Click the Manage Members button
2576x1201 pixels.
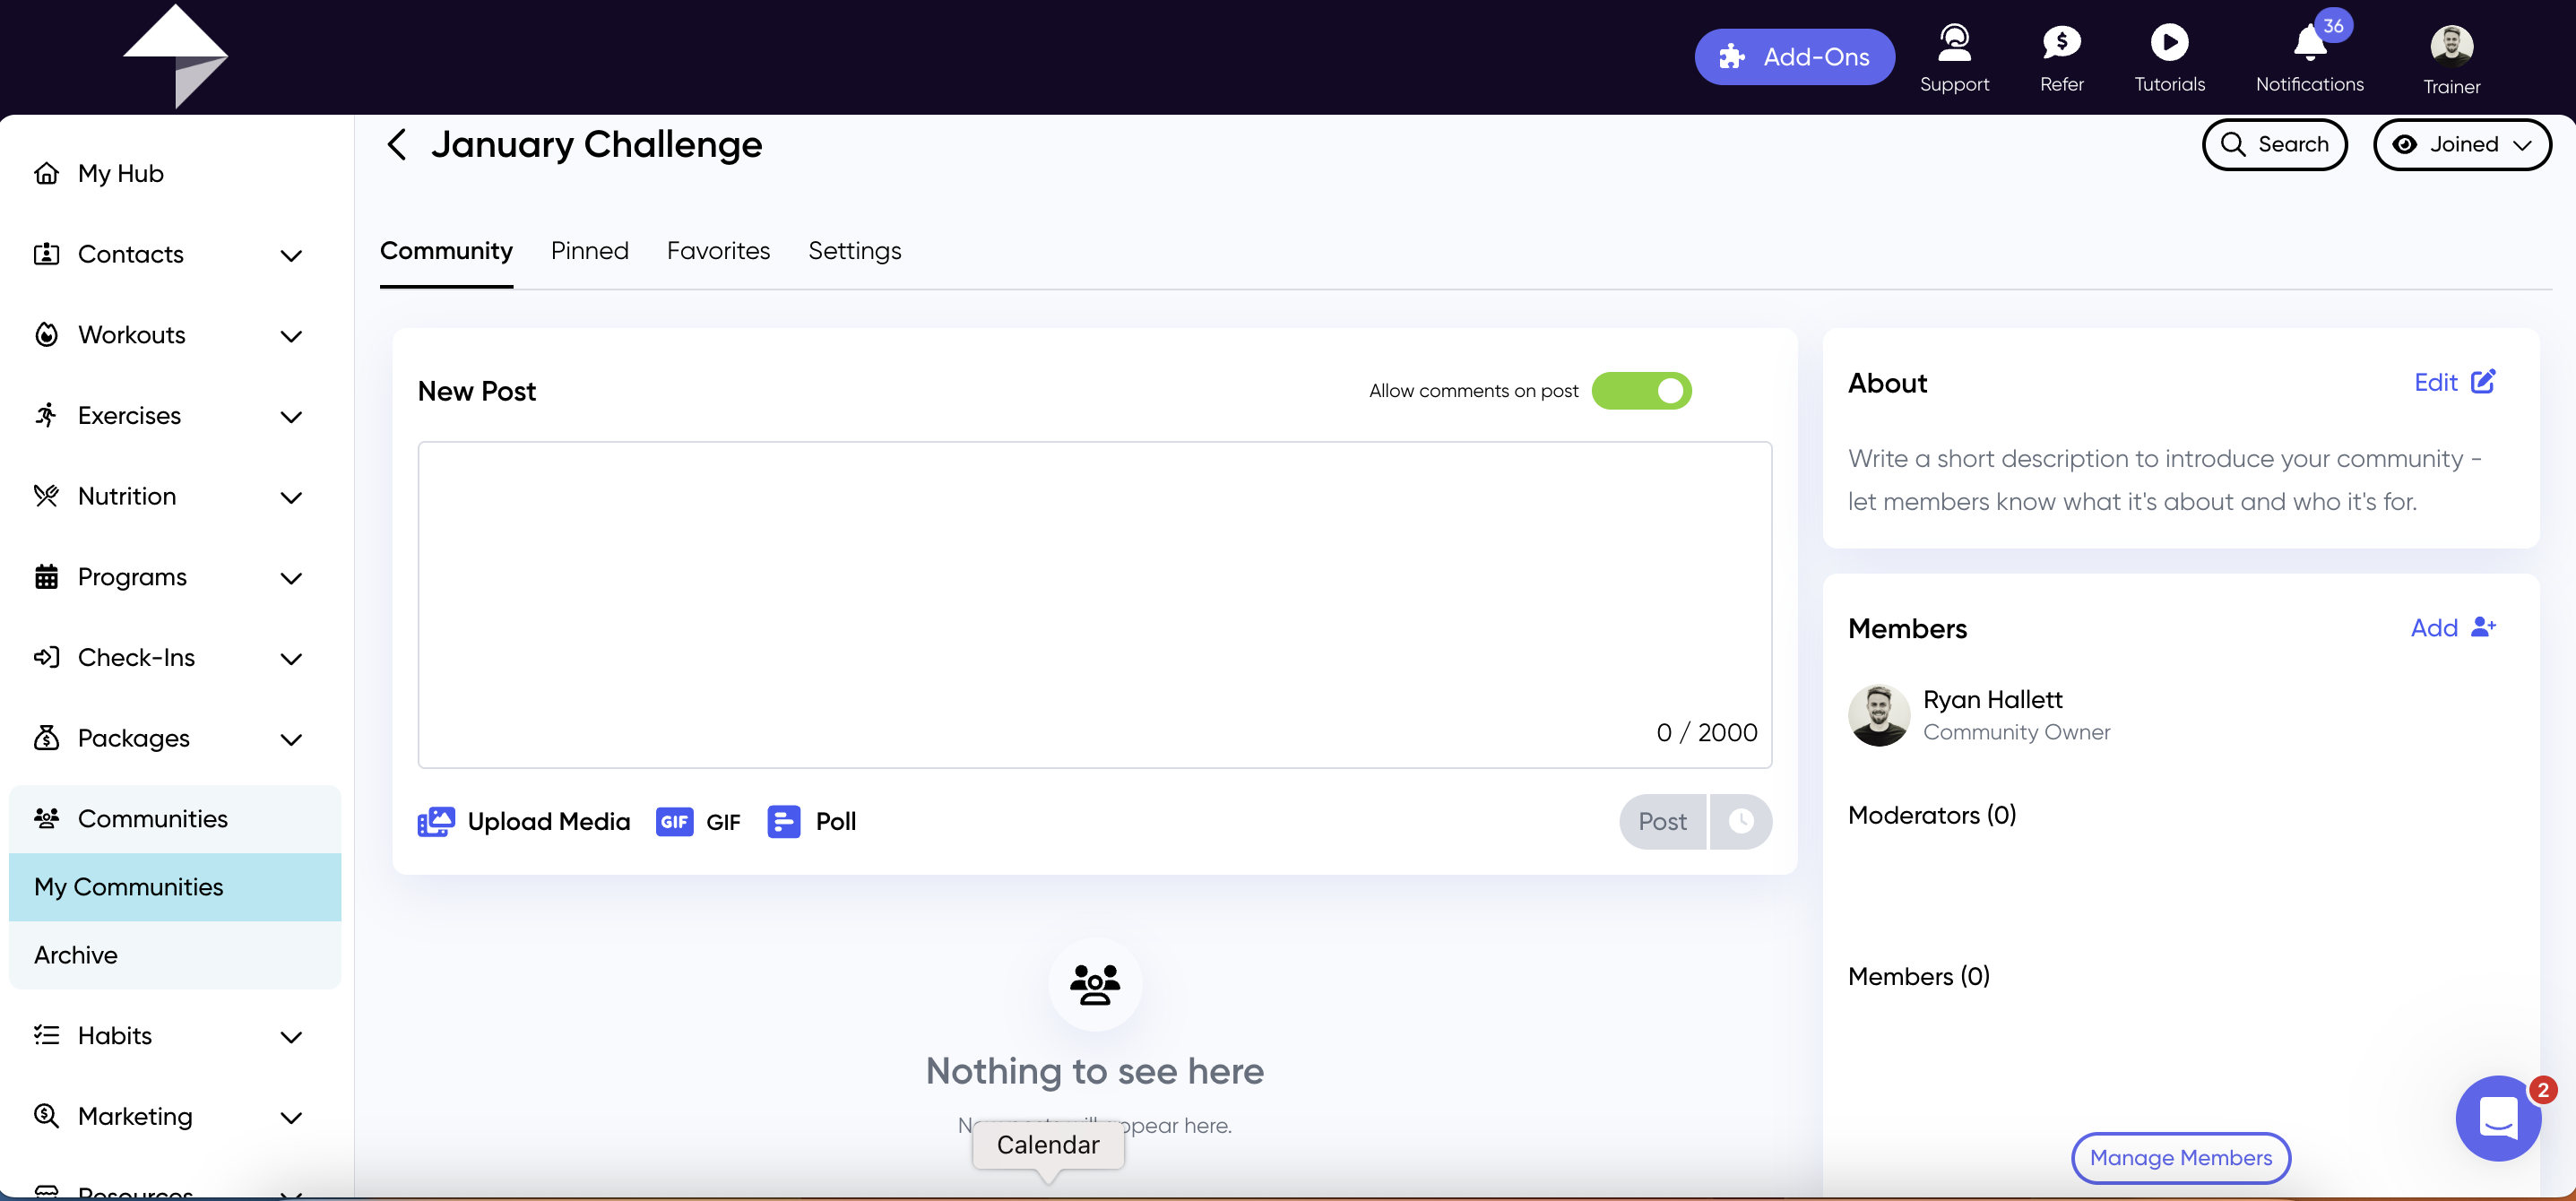[x=2181, y=1158]
